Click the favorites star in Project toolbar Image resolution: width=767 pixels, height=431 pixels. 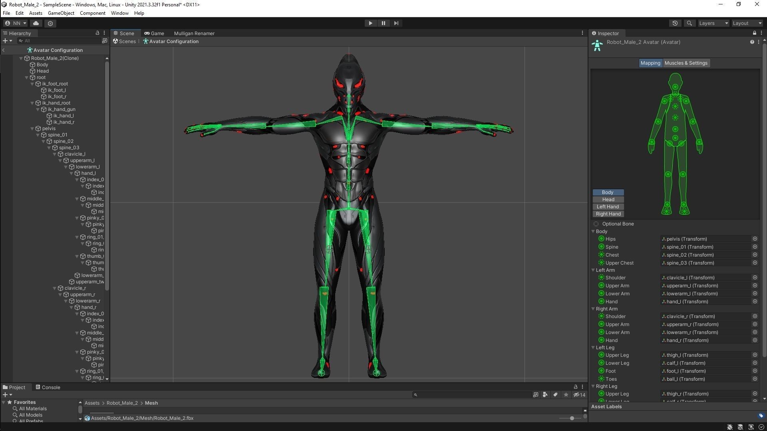tap(566, 395)
